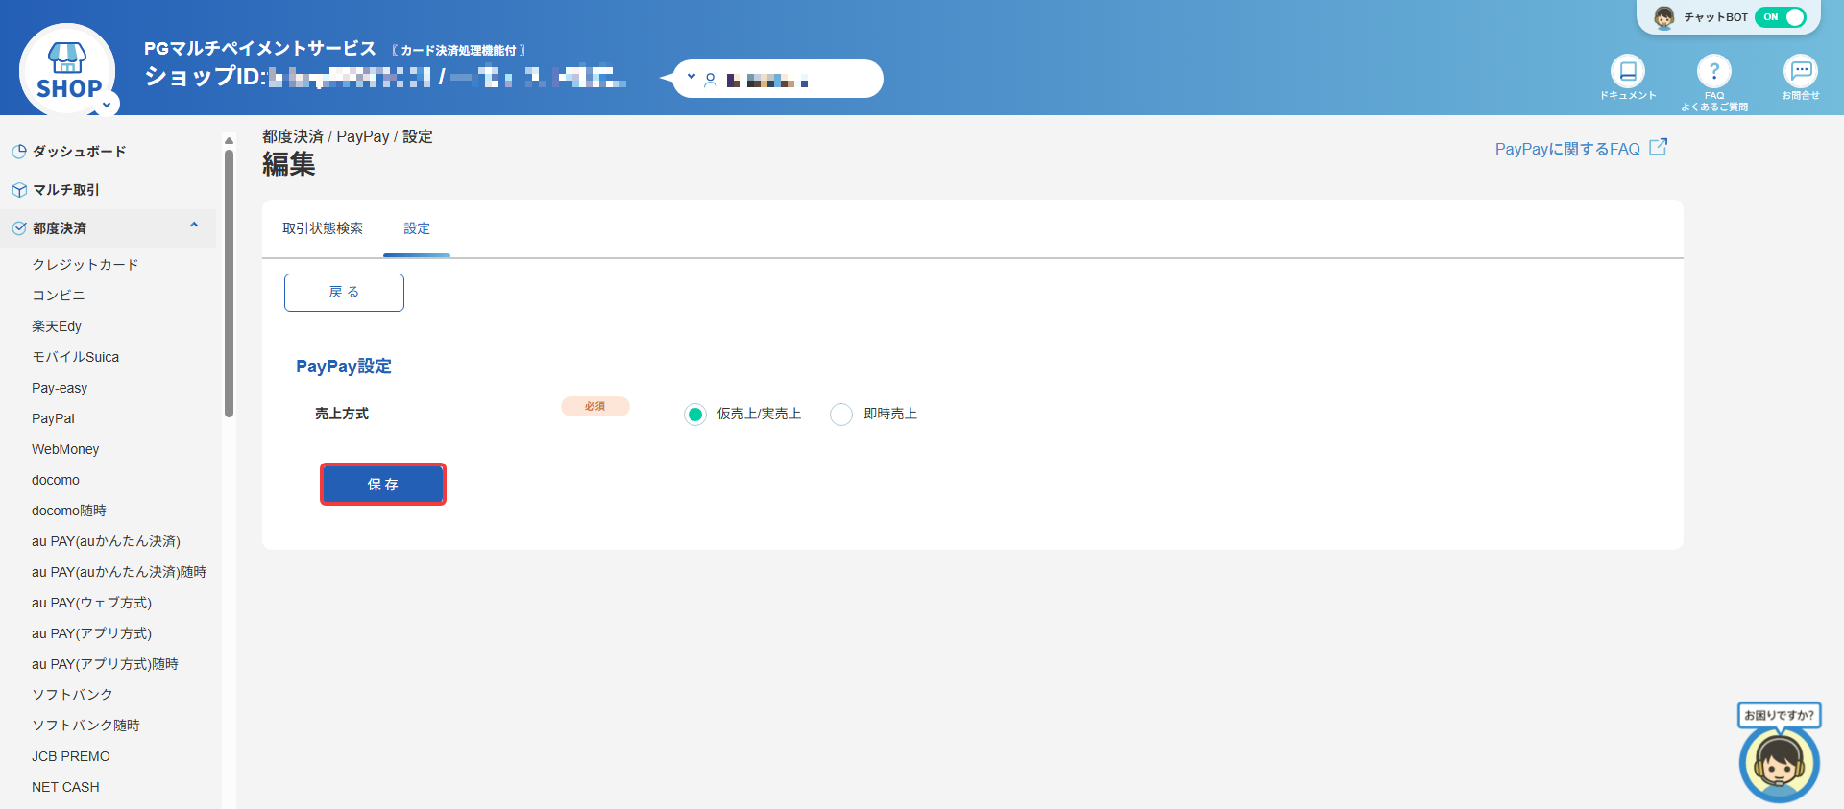The image size is (1844, 809).
Task: Click the マルチ取引 cube icon in sidebar
Action: (19, 190)
